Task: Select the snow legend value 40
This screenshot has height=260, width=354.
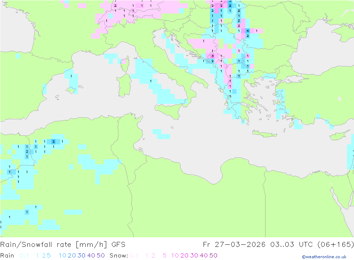Action: [204, 255]
